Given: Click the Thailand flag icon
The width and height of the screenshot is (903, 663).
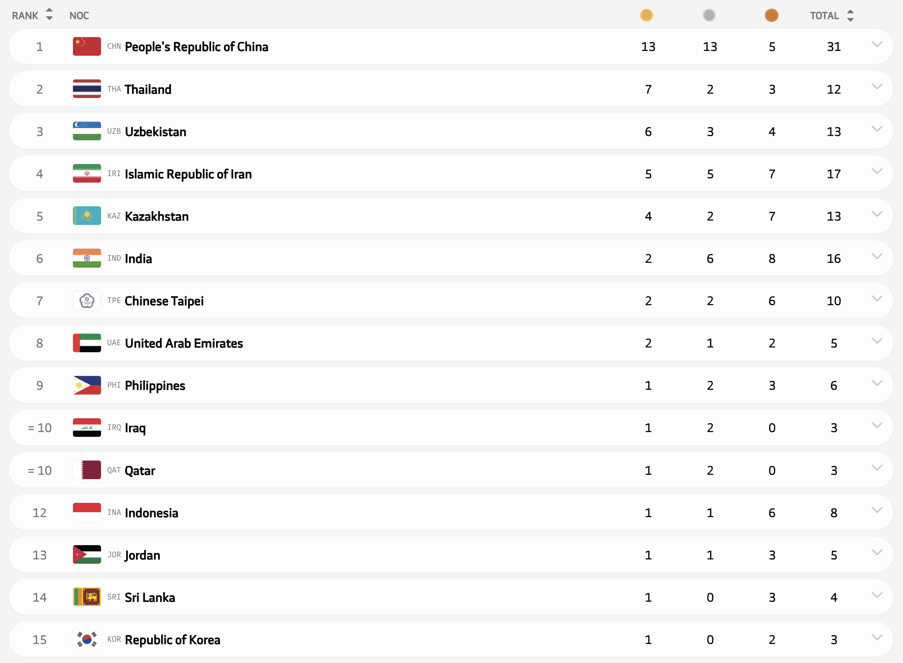Looking at the screenshot, I should 87,89.
